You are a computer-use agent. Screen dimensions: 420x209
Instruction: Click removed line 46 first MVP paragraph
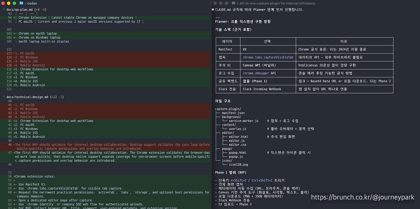click(x=105, y=147)
